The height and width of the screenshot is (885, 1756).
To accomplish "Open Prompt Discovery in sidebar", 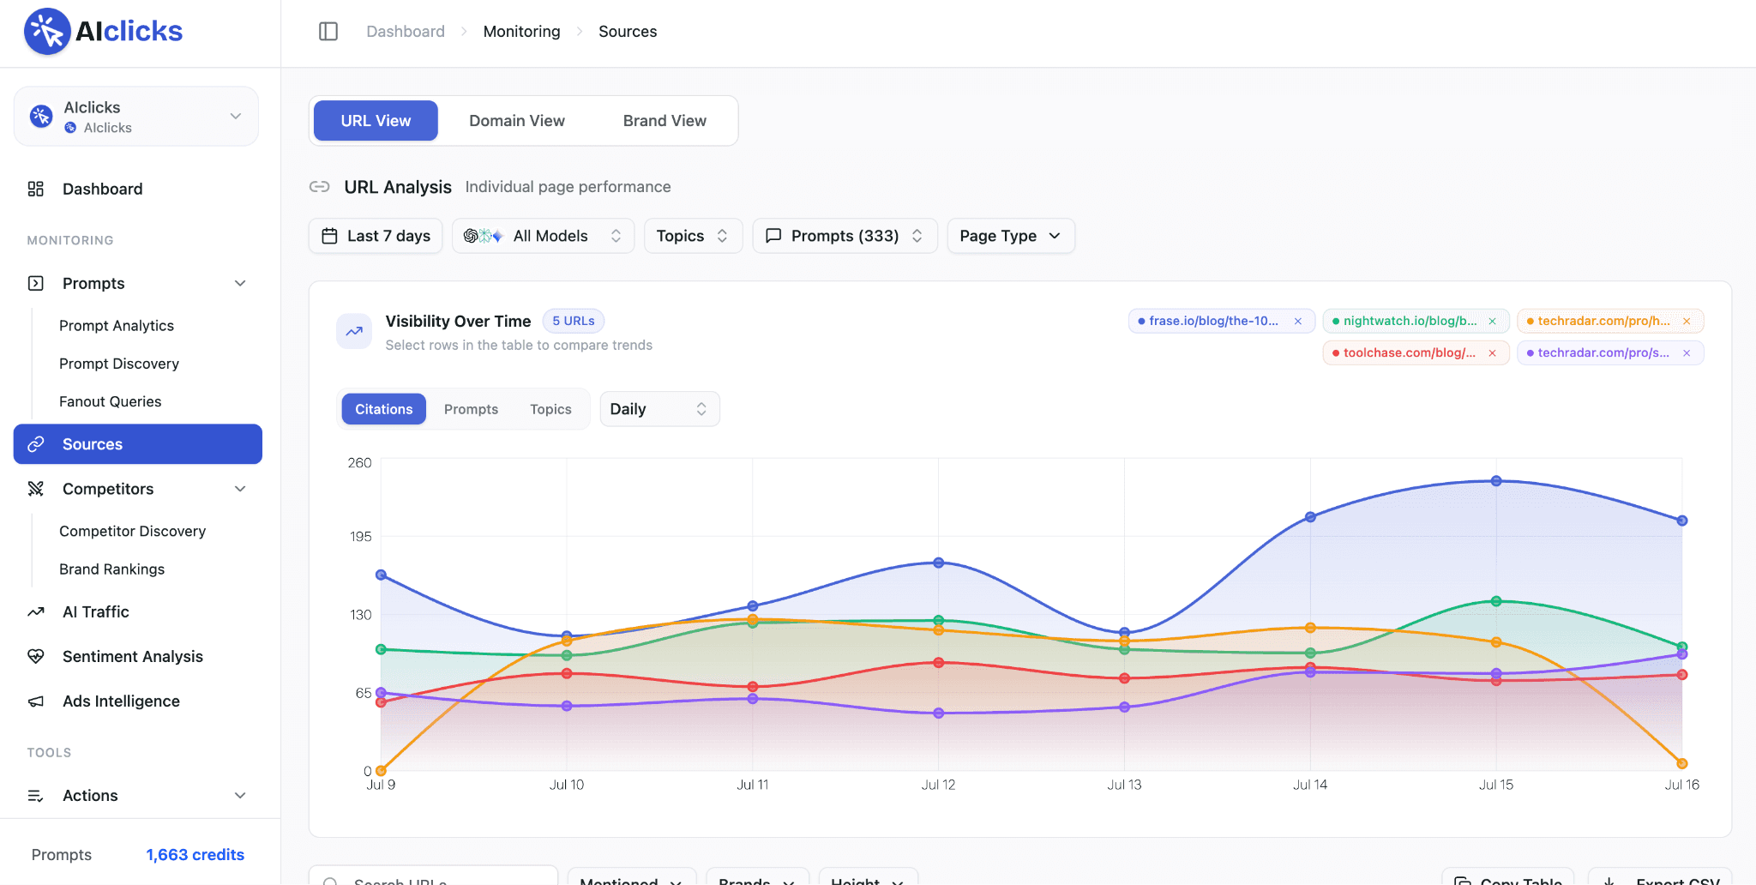I will (119, 364).
